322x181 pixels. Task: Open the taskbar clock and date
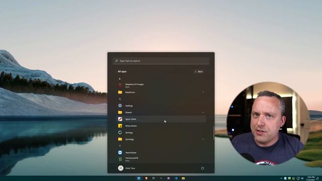310,178
